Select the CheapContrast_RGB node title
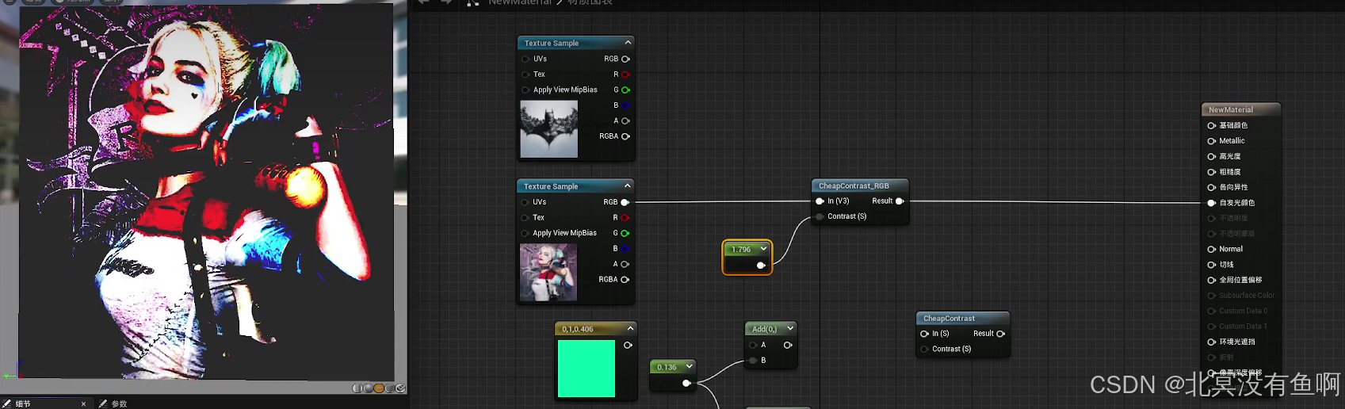The width and height of the screenshot is (1345, 409). pos(854,186)
